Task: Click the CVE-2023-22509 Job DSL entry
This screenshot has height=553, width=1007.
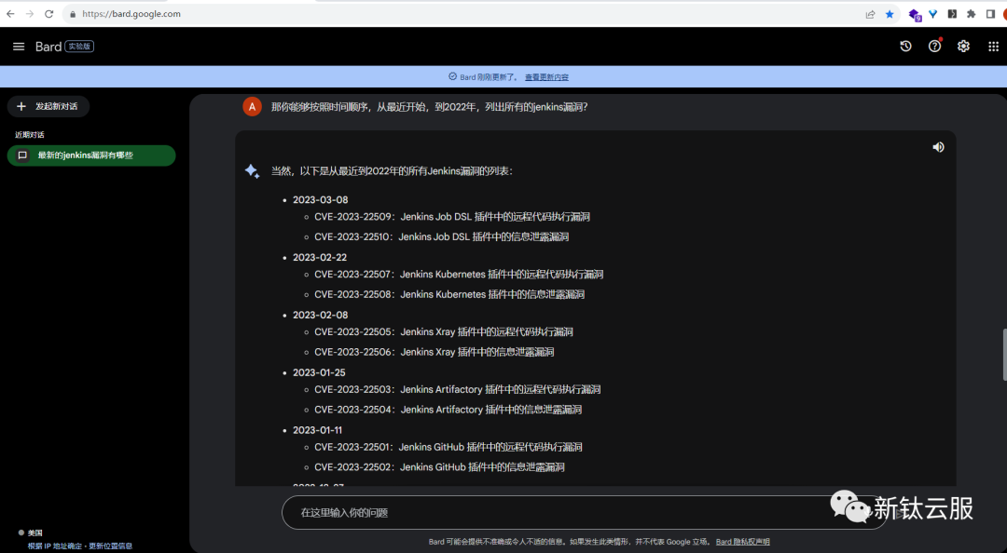Action: click(x=452, y=217)
